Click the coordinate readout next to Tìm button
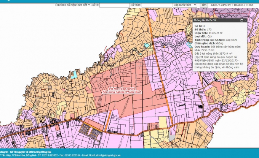This screenshot has height=158, width=259. (x=231, y=5)
